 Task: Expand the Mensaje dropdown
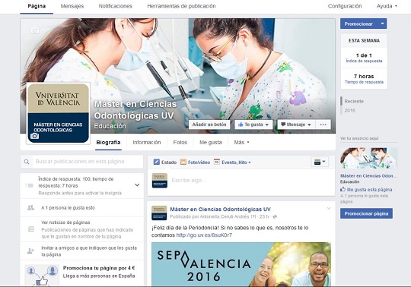coord(309,125)
